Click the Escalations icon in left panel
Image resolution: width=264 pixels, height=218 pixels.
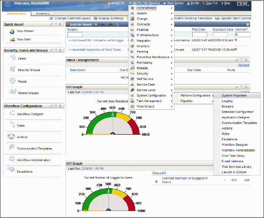click(11, 169)
